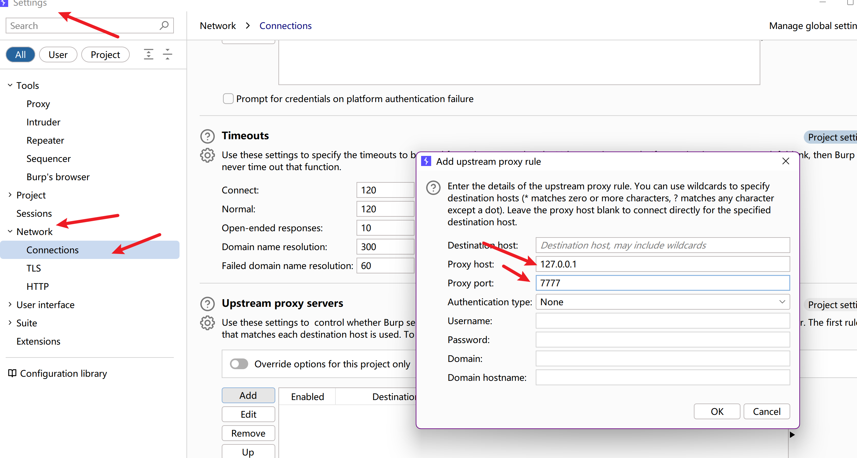Toggle override options for this project

tap(239, 364)
